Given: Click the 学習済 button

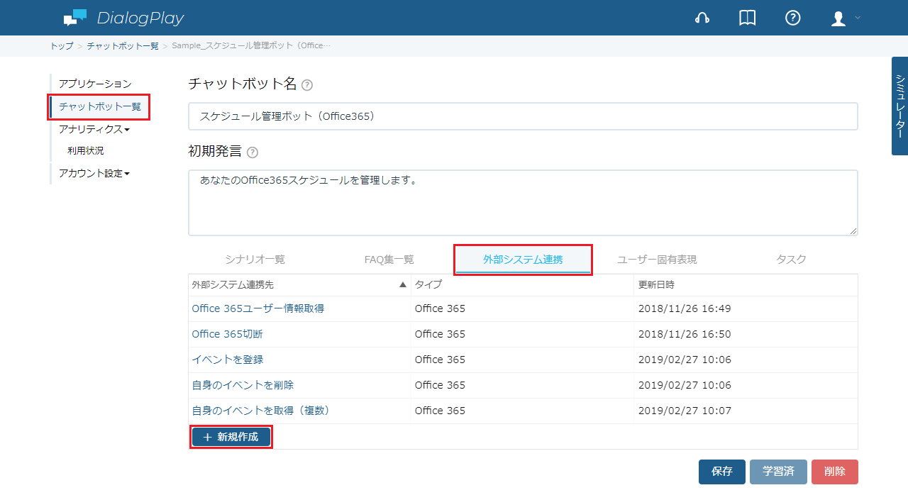Looking at the screenshot, I should 778,472.
